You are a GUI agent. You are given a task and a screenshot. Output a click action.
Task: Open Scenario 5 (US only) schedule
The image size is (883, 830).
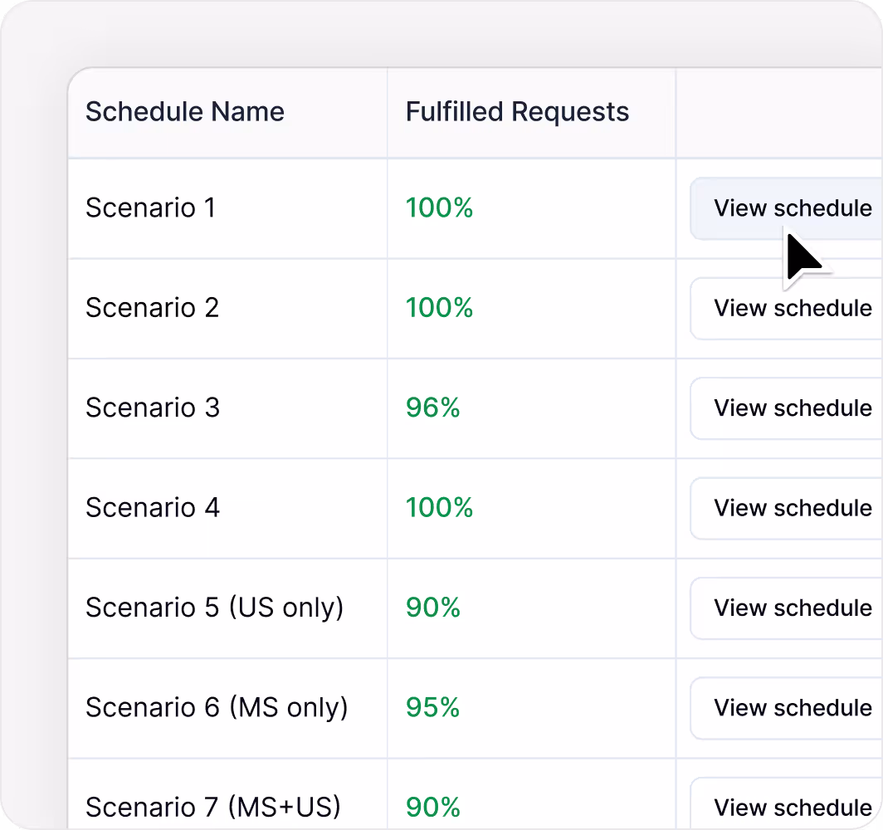point(791,608)
